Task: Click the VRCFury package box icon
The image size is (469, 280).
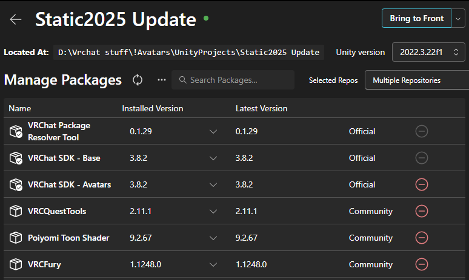Action: coord(16,264)
